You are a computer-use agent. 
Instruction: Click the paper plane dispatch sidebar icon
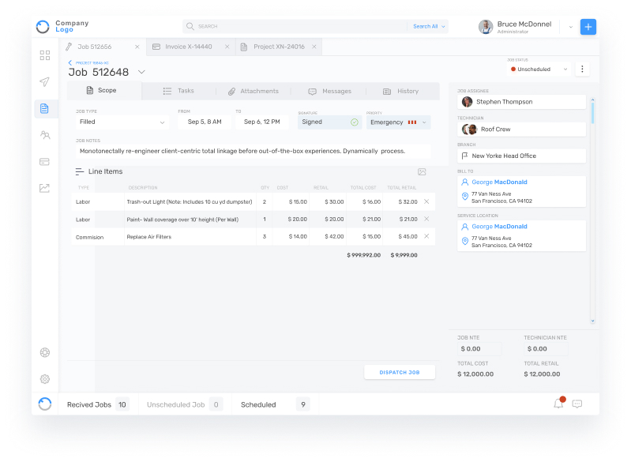click(x=45, y=82)
